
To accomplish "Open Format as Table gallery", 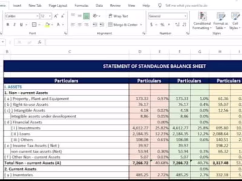I will [x=221, y=21].
